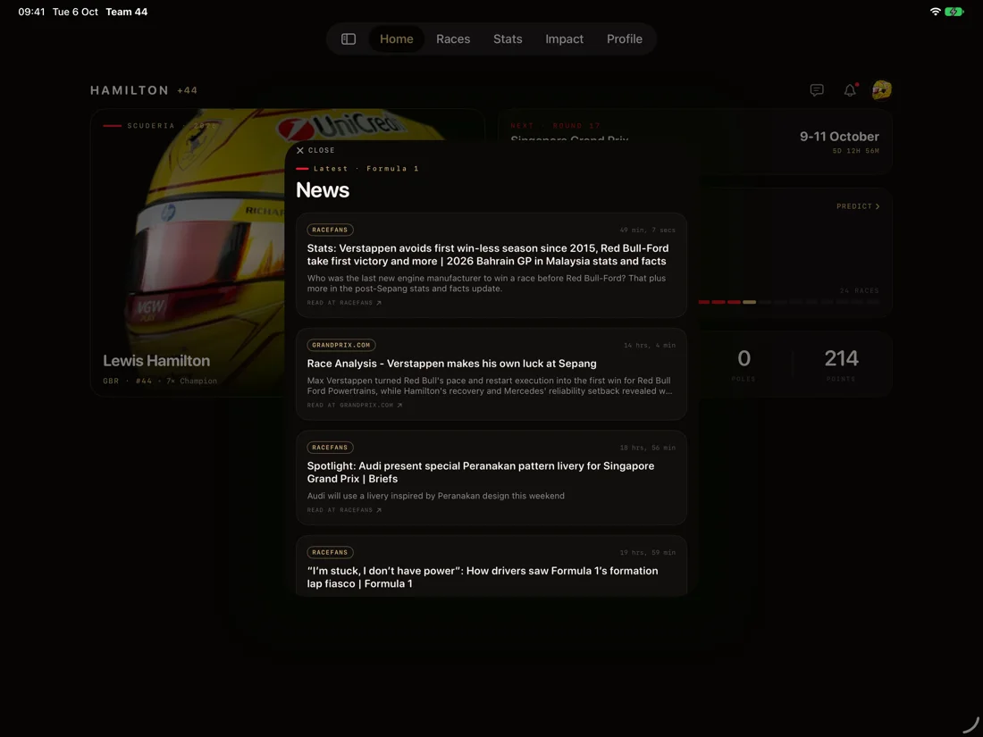Switch to the Races tab
Viewport: 983px width, 737px height.
tap(453, 38)
